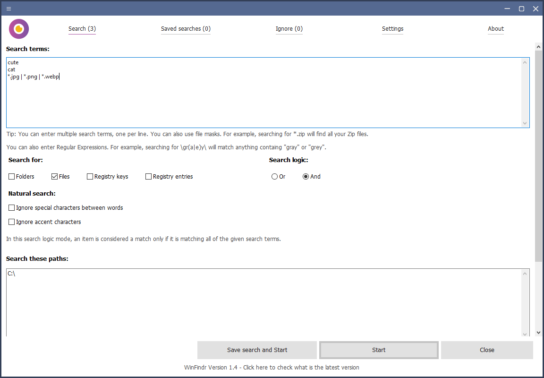Switch to the Search (3) tab

point(82,29)
